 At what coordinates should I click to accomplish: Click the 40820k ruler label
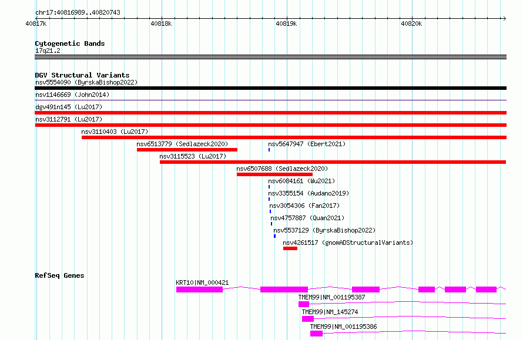411,23
